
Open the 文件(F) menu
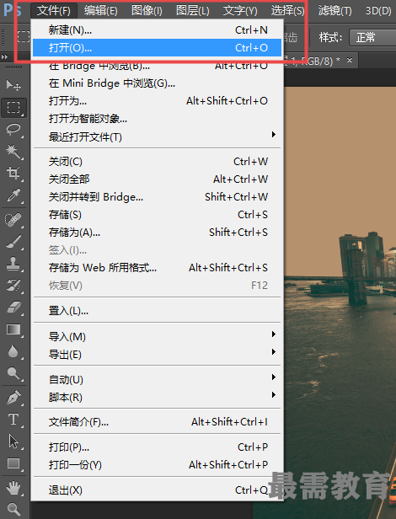click(54, 11)
